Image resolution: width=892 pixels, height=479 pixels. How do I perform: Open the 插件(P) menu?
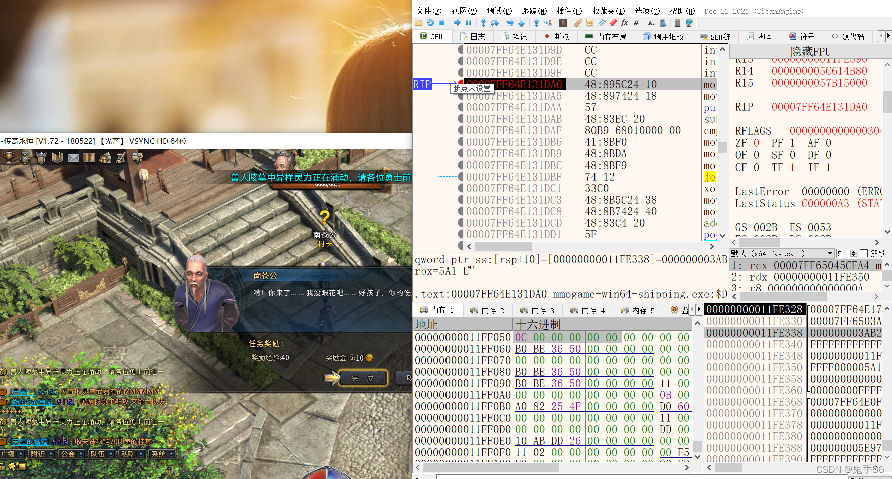569,11
